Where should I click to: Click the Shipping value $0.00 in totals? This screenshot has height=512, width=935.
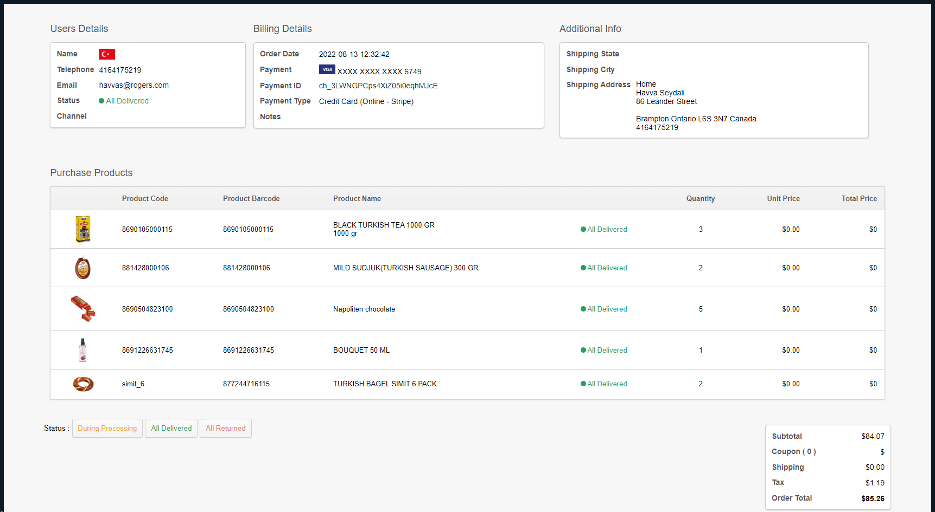(875, 467)
